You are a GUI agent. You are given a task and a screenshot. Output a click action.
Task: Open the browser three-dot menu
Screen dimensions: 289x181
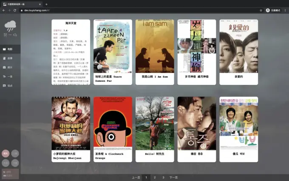coord(285,10)
